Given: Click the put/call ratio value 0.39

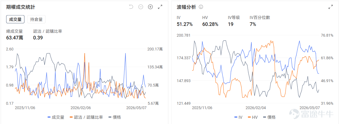Looking at the screenshot, I should point(38,38).
